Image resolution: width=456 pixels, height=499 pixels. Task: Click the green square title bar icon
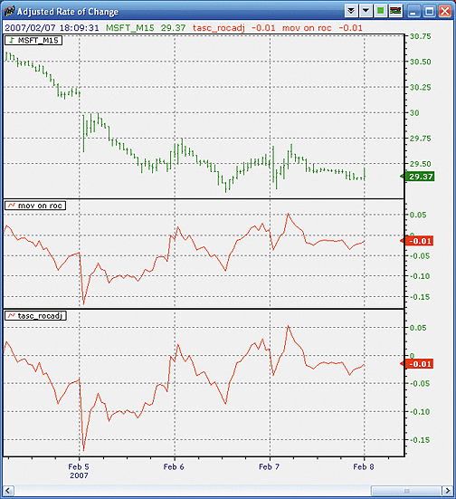pos(380,11)
